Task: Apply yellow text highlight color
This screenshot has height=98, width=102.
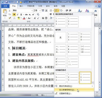Action: click(x=19, y=18)
